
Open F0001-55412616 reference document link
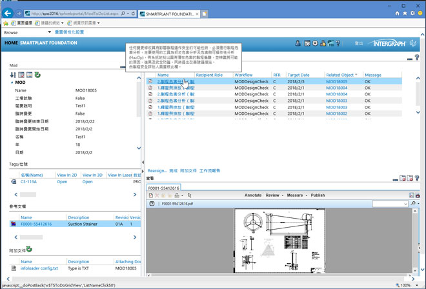(x=36, y=224)
